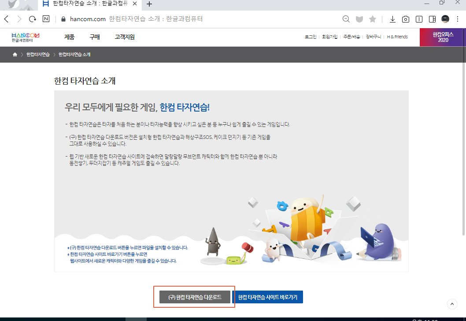The width and height of the screenshot is (466, 321).
Task: Close the 한컴타자연습 소개 browser tab
Action: pos(135,4)
